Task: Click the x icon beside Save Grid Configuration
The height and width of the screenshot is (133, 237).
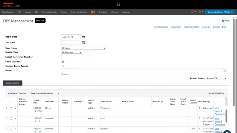Action: pos(58,93)
